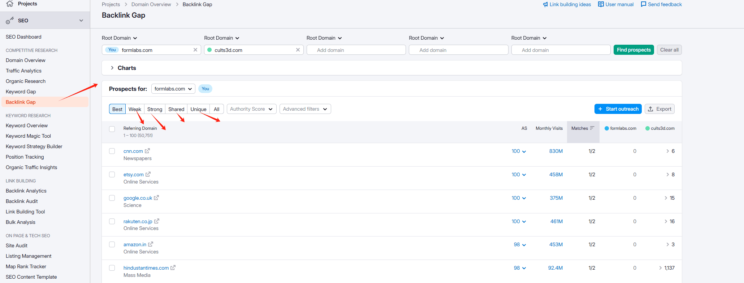The height and width of the screenshot is (283, 744).
Task: Open external link icon beside cnn.com
Action: tap(147, 151)
